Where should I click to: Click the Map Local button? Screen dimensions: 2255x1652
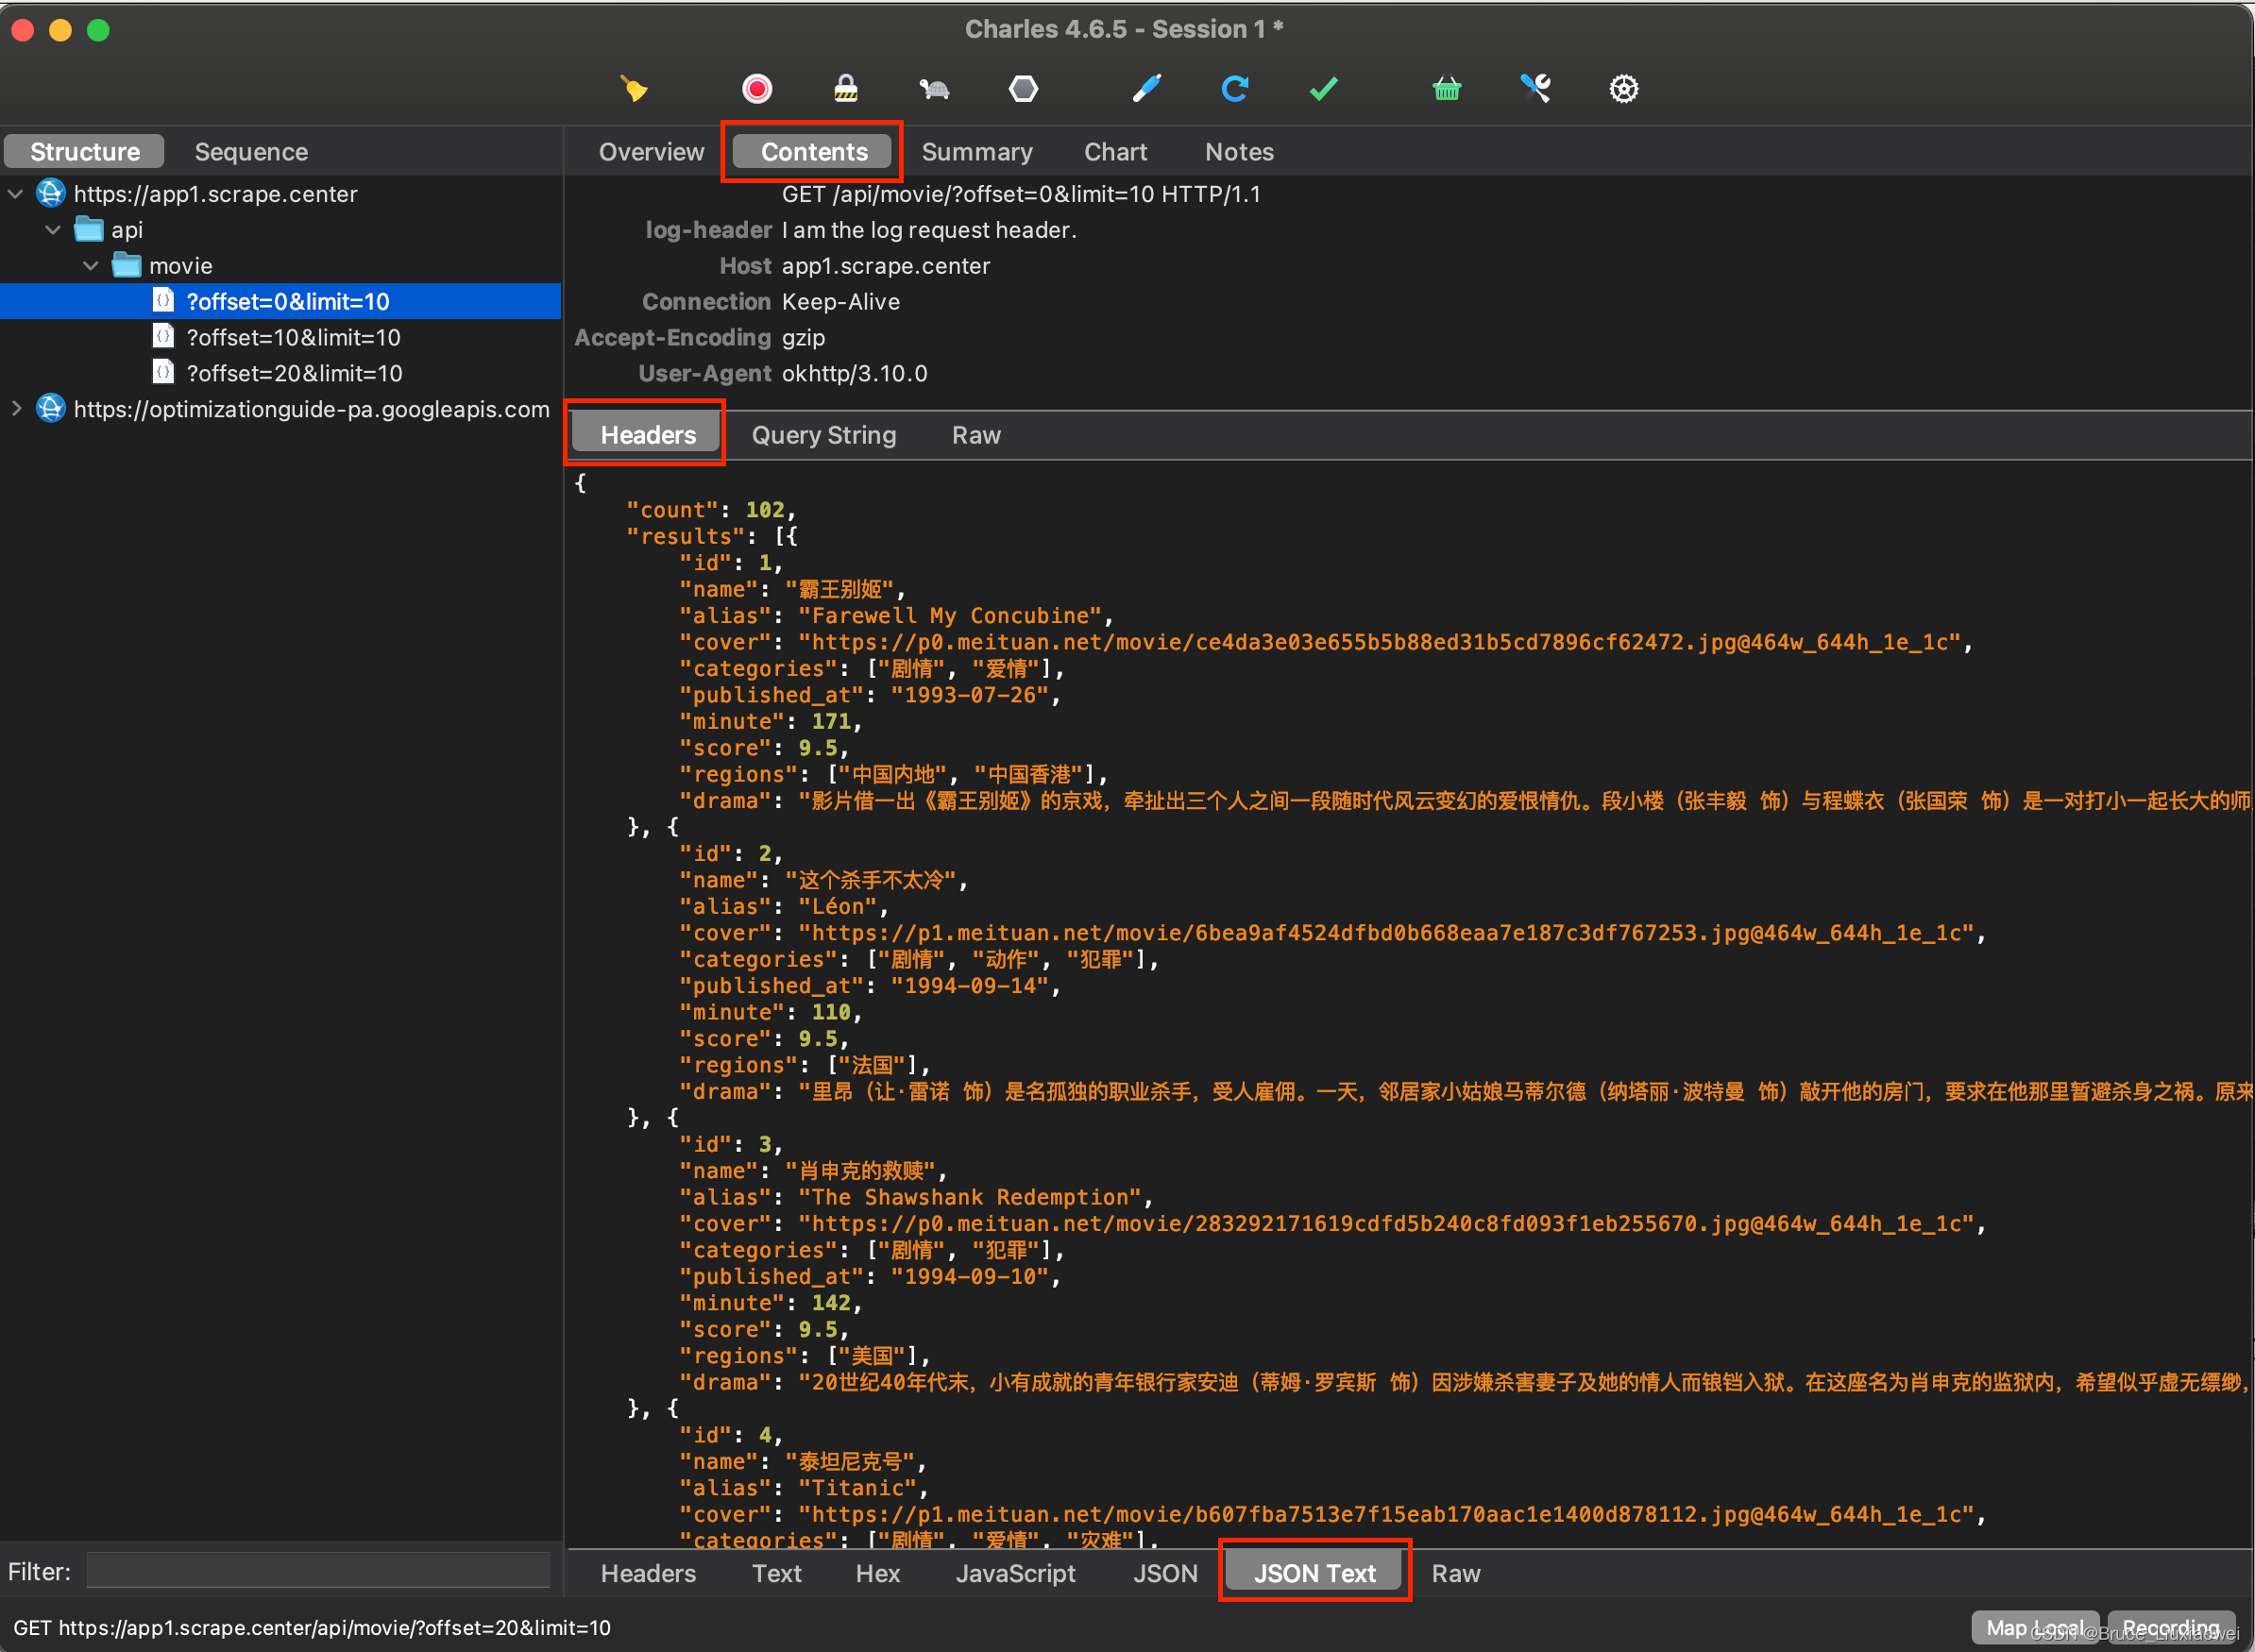[2033, 1627]
